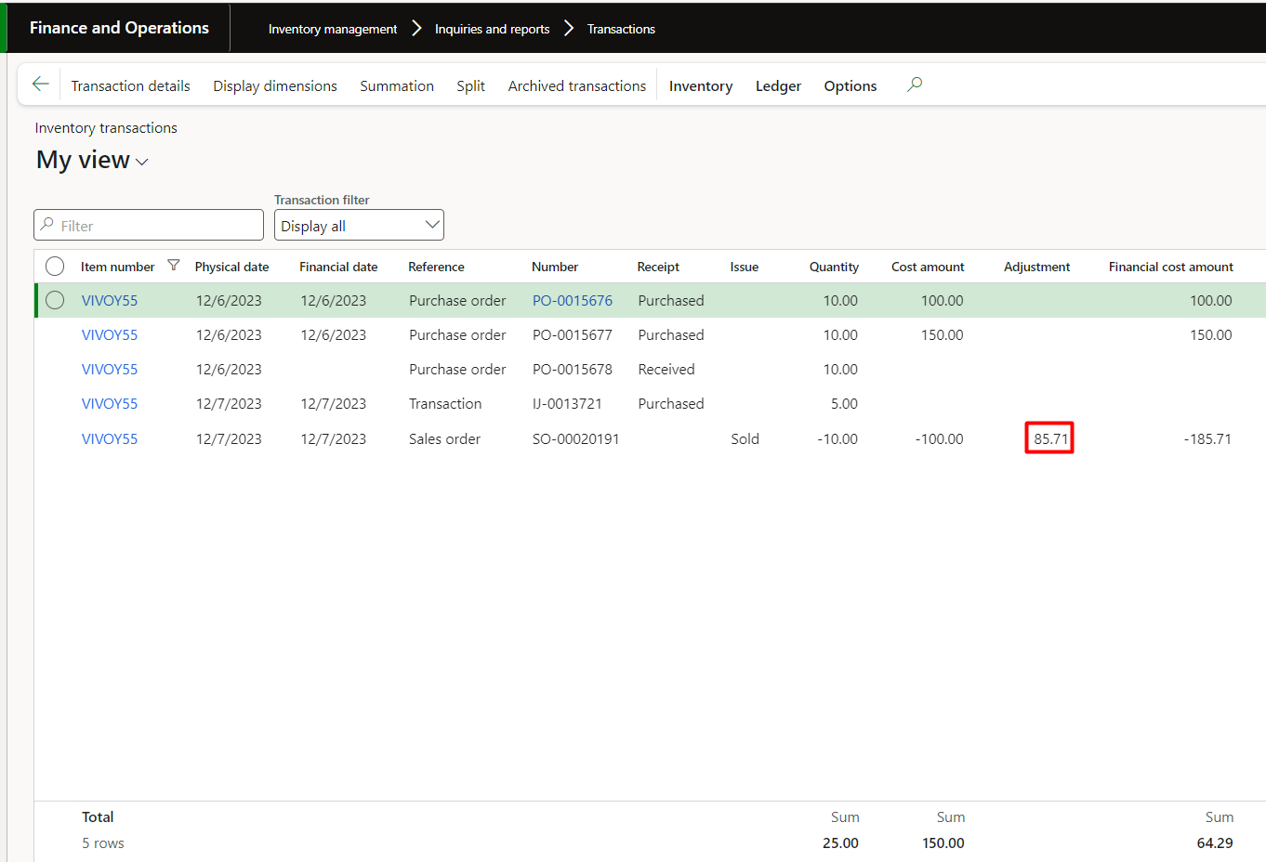
Task: Open the Archived transactions button
Action: 576,86
